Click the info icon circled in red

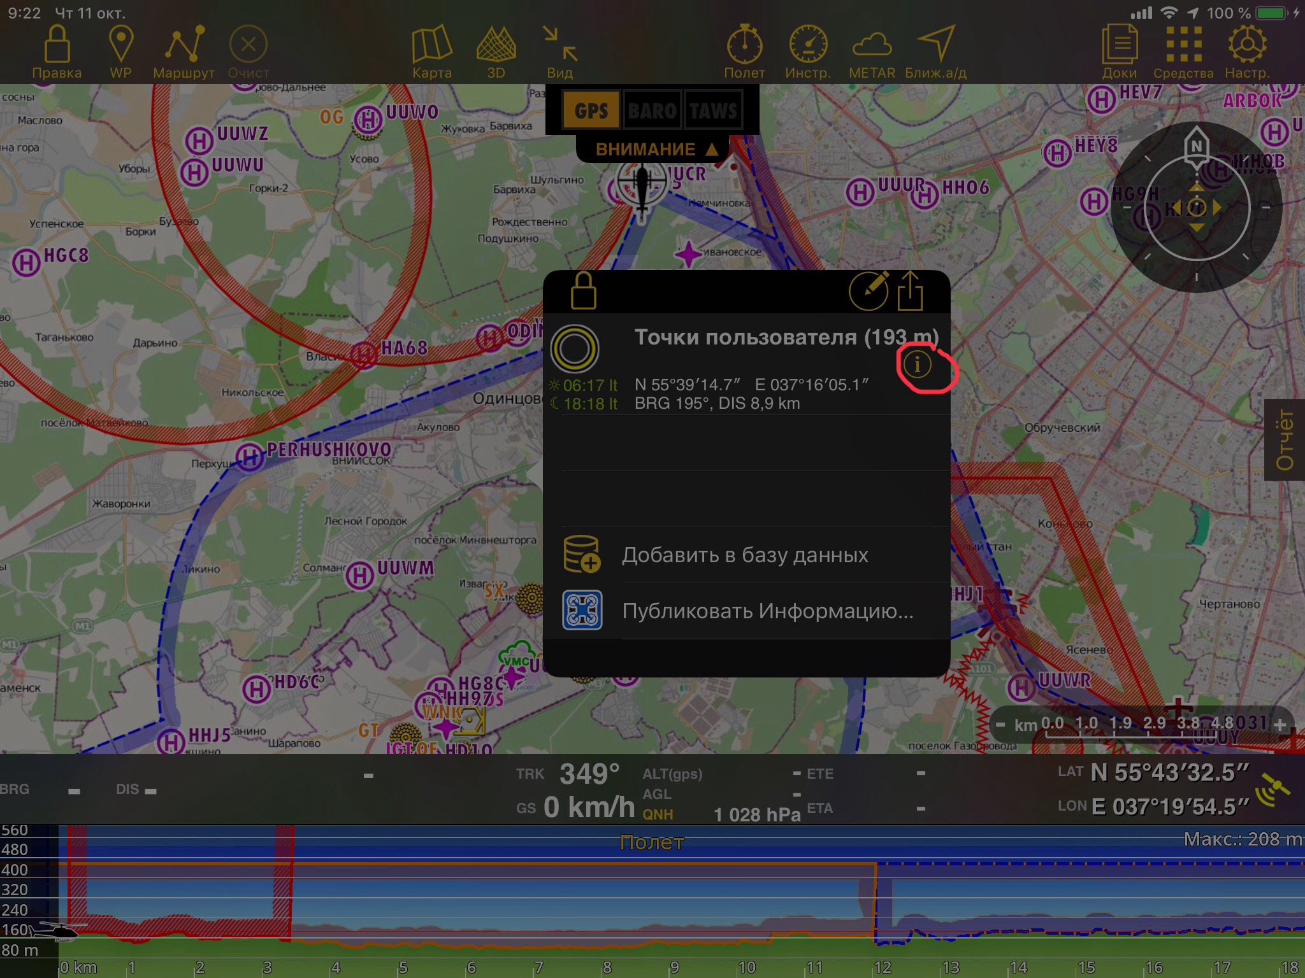coord(918,364)
